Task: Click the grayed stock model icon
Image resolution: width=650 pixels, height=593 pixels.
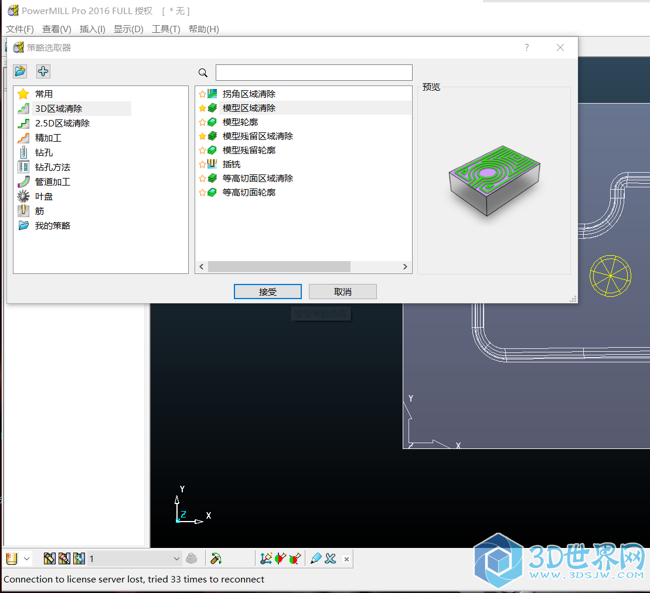Action: tap(192, 558)
